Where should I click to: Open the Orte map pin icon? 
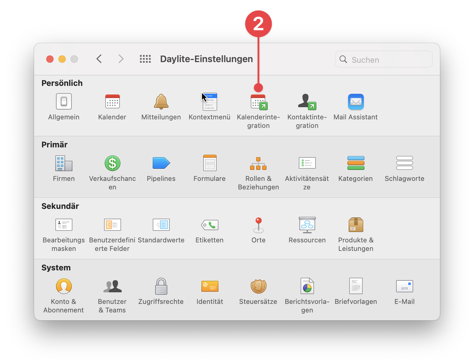pyautogui.click(x=258, y=225)
